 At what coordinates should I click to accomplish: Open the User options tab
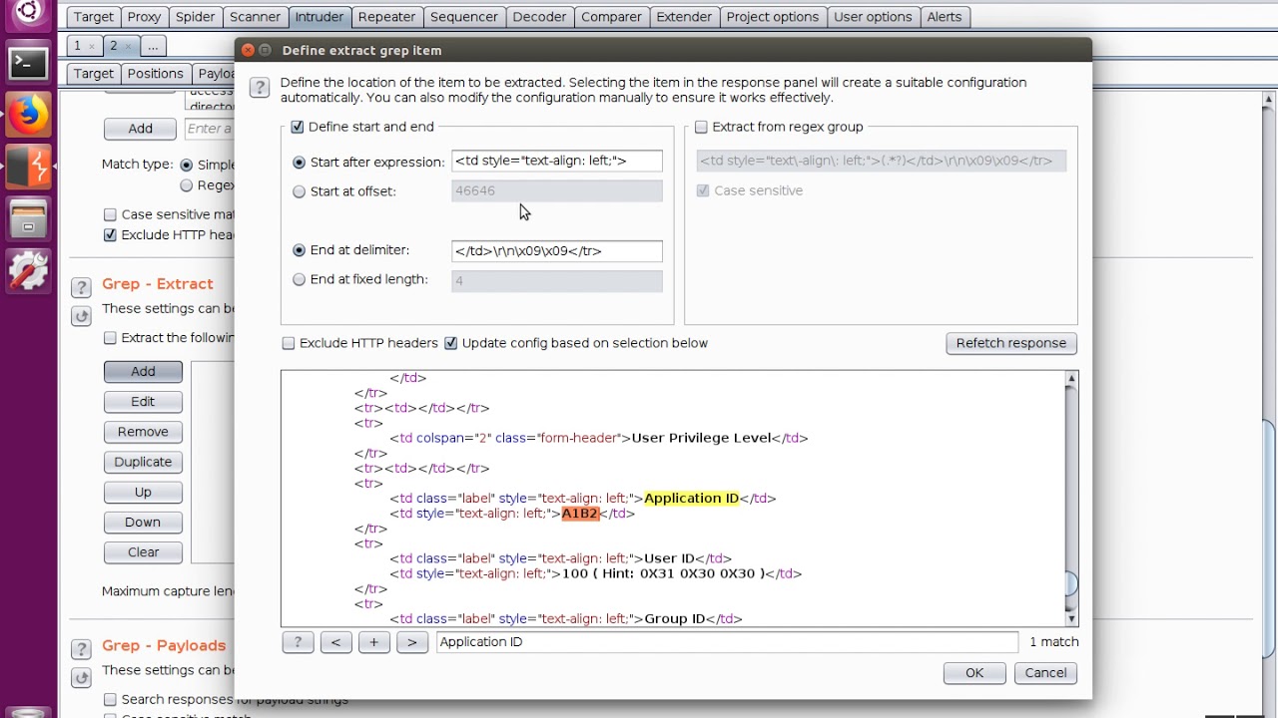click(x=873, y=17)
